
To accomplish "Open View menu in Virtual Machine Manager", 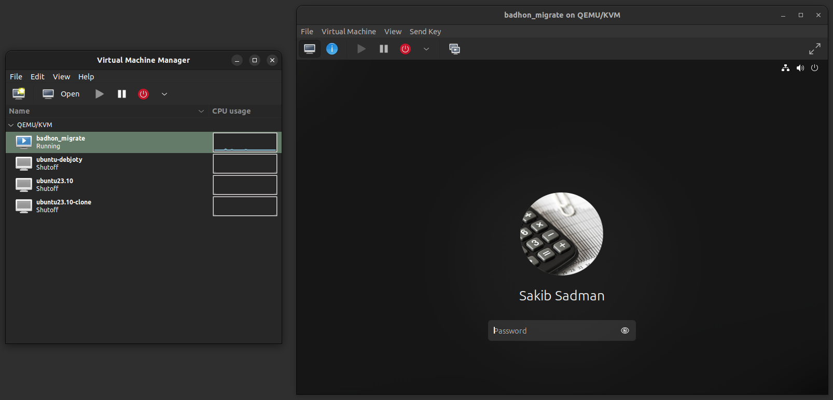I will [61, 77].
